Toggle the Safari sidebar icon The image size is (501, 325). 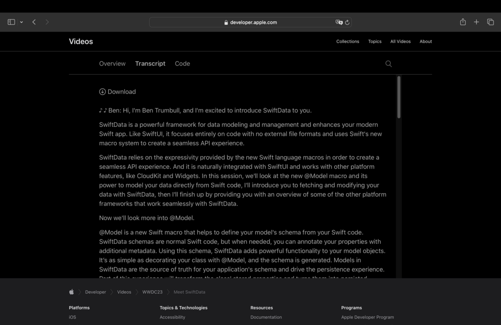coord(11,22)
